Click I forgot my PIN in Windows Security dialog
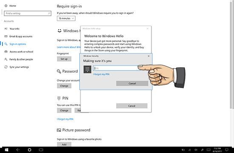Screen dimensions: 234x153 tap(101, 74)
